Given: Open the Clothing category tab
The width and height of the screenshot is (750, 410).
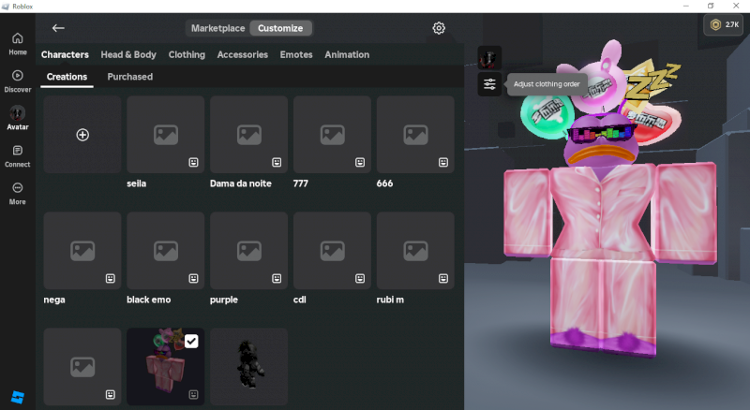Looking at the screenshot, I should (187, 54).
